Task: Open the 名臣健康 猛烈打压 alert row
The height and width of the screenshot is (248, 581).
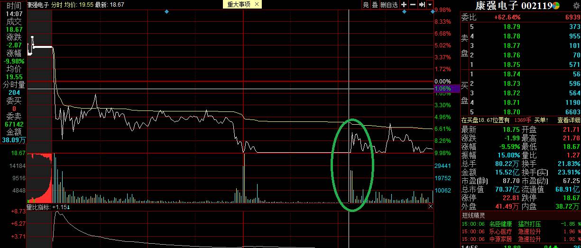Action: (x=521, y=224)
